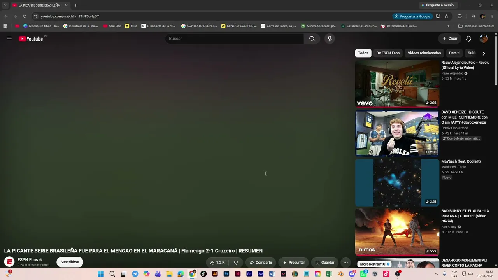Screen dimensions: 498x280
Task: Open the ESPN Fans channel name link
Action: (x=28, y=260)
